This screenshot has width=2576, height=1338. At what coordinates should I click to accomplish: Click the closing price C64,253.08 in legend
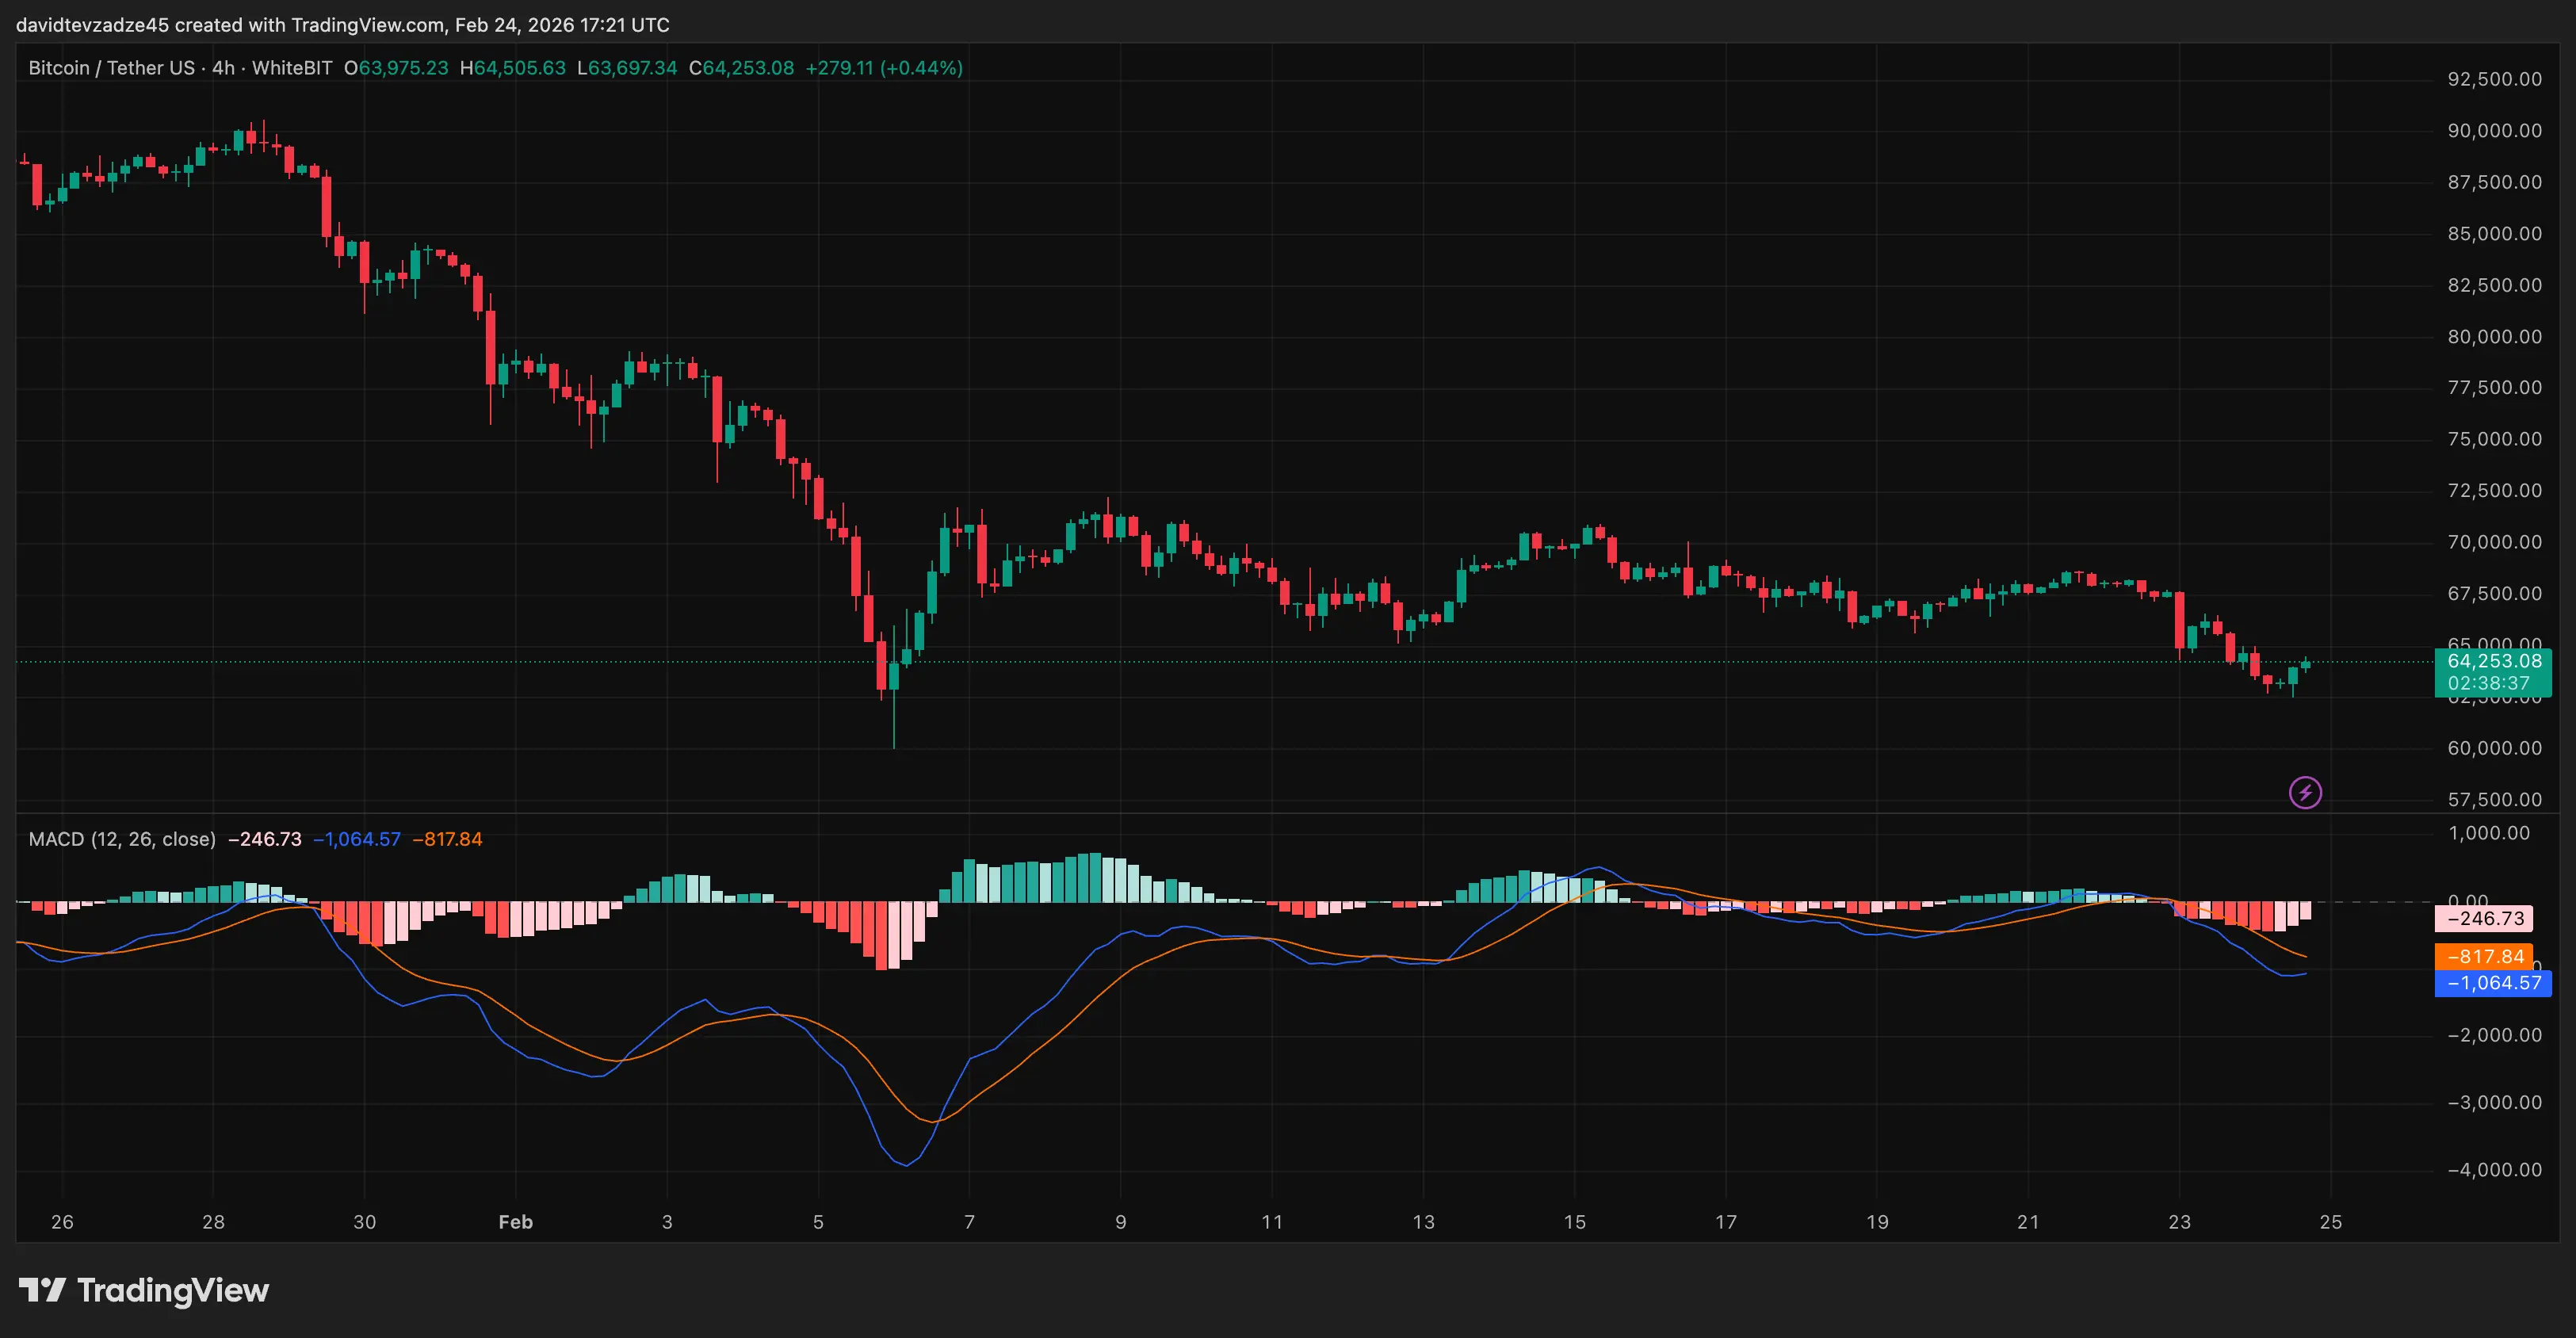[x=741, y=68]
